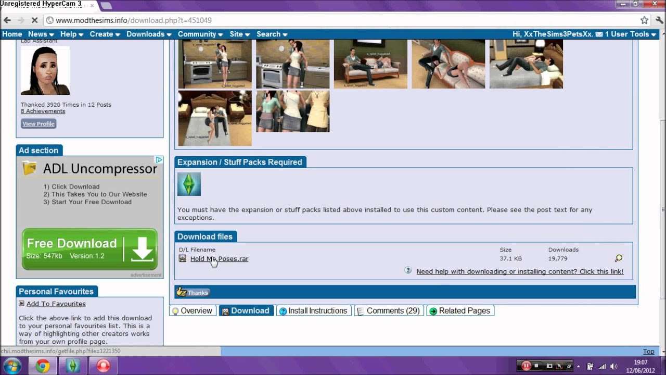
Task: Open the Site dropdown menu
Action: [239, 34]
